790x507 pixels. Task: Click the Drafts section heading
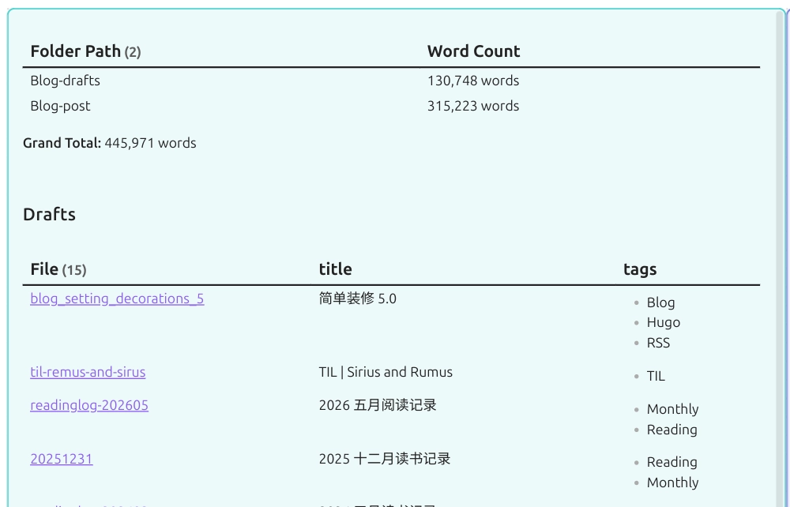click(x=49, y=215)
